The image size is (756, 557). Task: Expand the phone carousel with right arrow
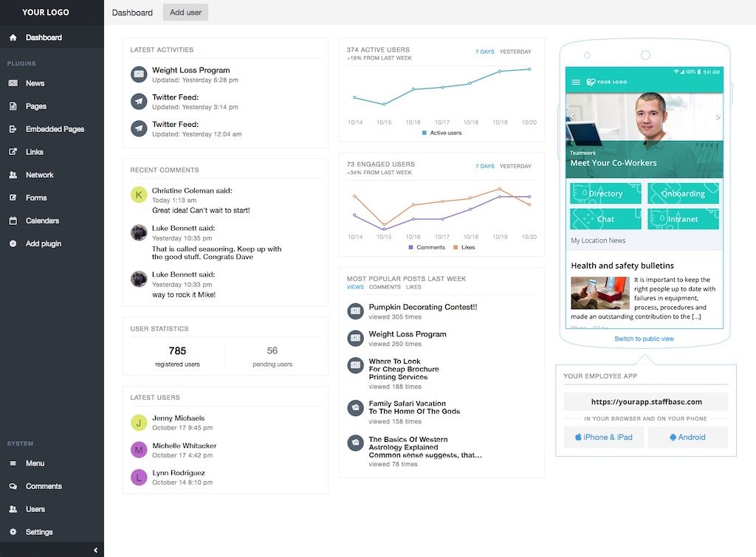[x=717, y=116]
